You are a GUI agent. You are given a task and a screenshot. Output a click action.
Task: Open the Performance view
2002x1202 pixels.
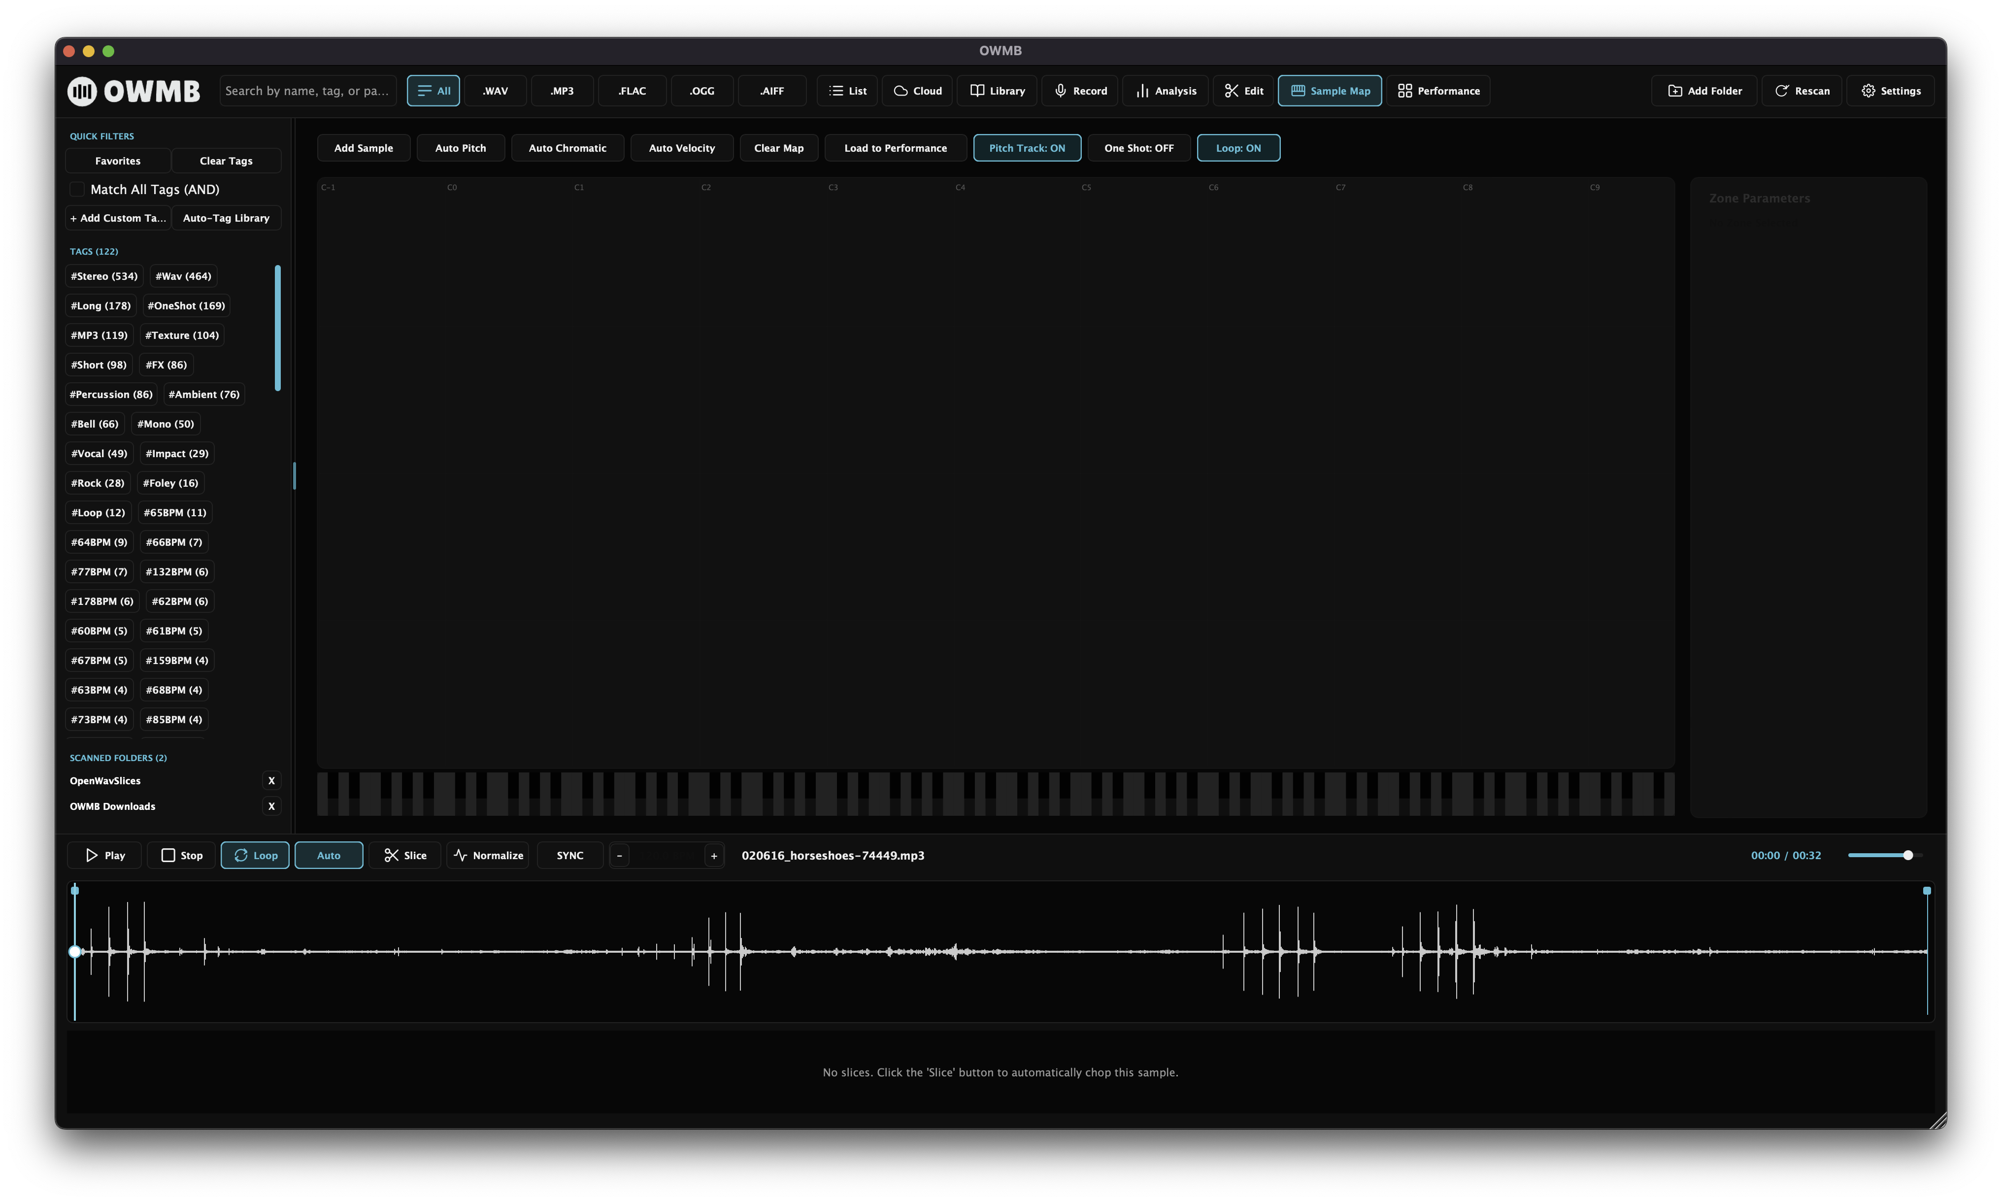coord(1438,91)
